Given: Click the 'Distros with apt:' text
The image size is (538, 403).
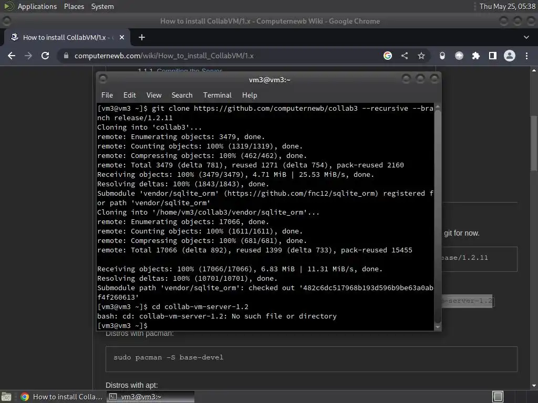Looking at the screenshot, I should [132, 385].
